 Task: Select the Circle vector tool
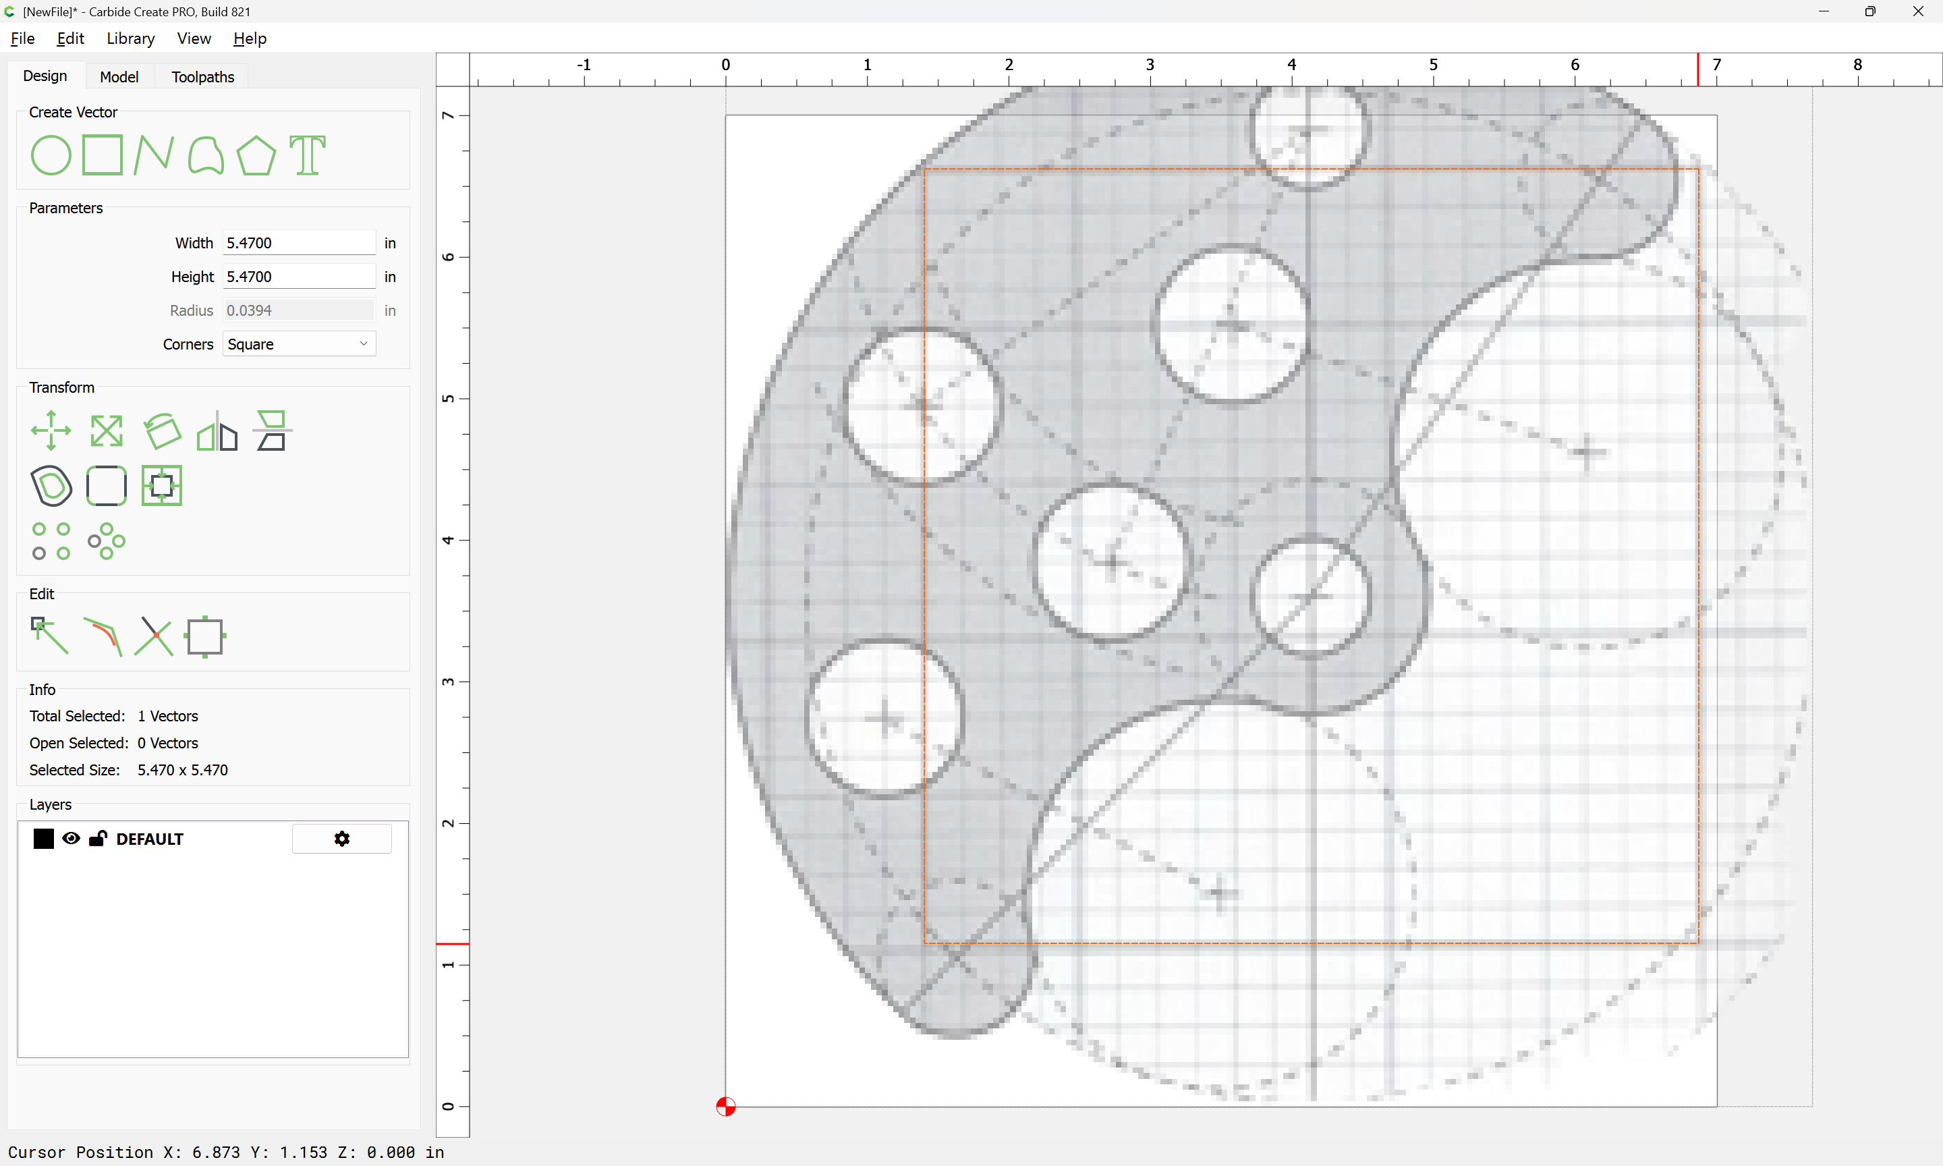tap(51, 155)
